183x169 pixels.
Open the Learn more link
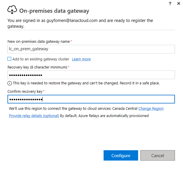[81, 59]
